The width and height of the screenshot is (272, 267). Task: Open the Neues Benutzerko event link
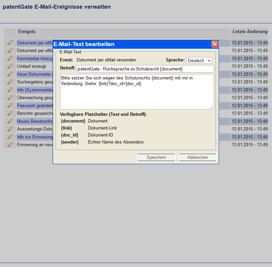pyautogui.click(x=35, y=121)
